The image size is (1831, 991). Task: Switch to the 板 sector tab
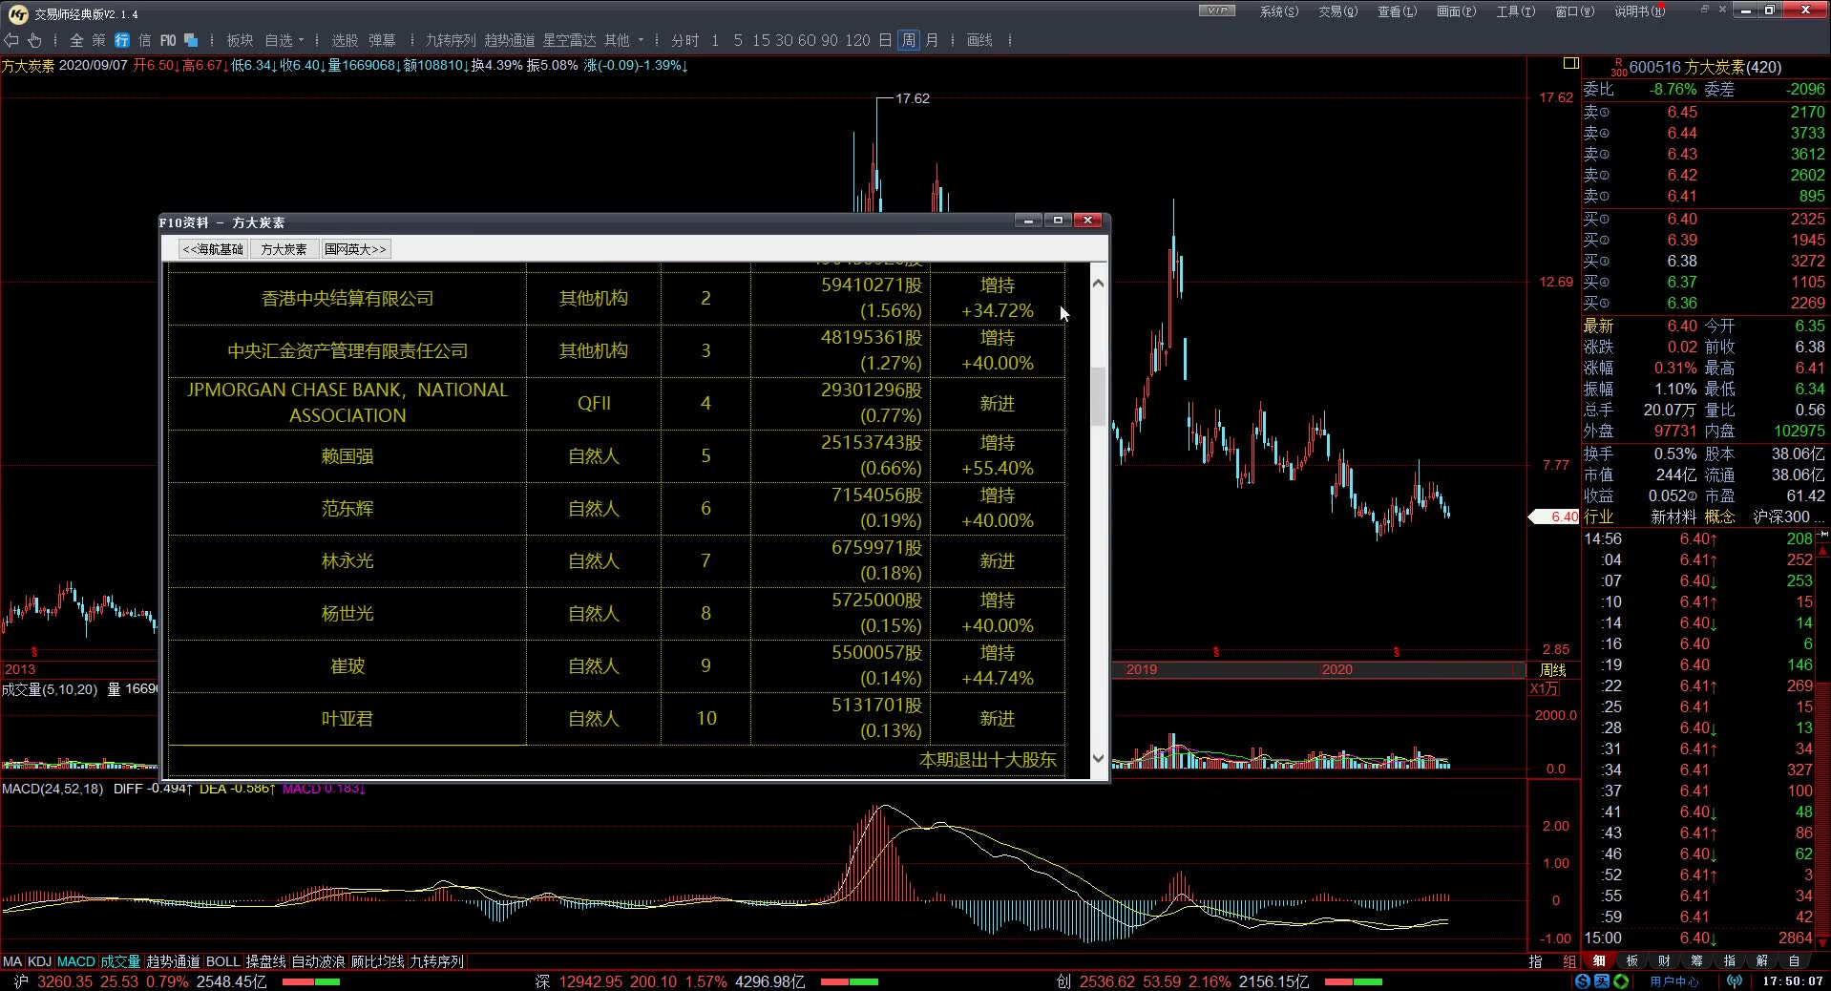[x=1632, y=961]
